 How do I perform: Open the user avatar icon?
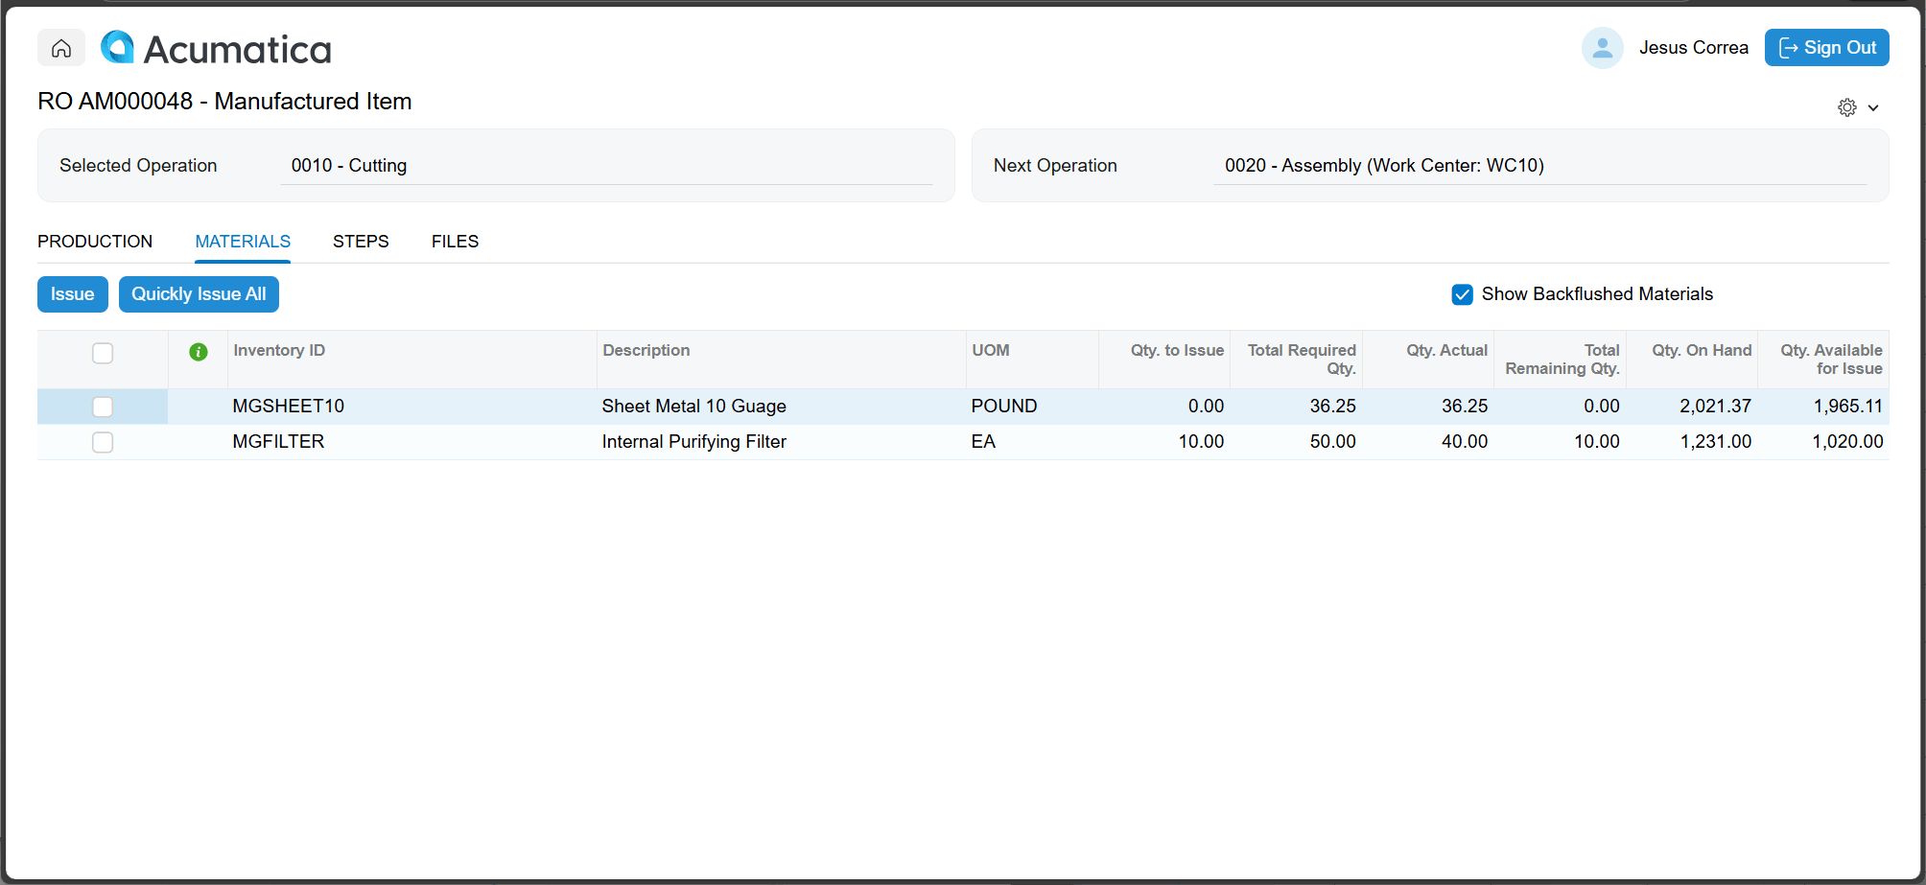(x=1602, y=47)
